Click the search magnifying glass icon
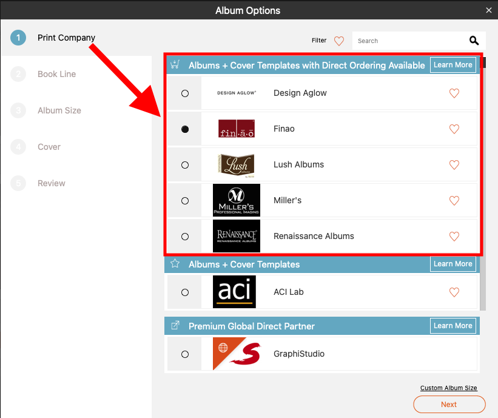498x418 pixels. click(x=474, y=41)
